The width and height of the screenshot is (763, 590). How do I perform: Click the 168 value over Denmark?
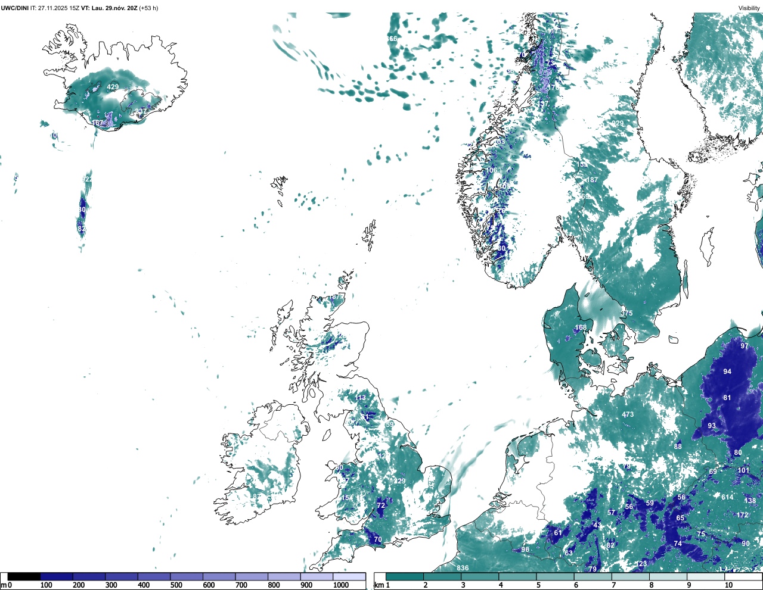581,327
